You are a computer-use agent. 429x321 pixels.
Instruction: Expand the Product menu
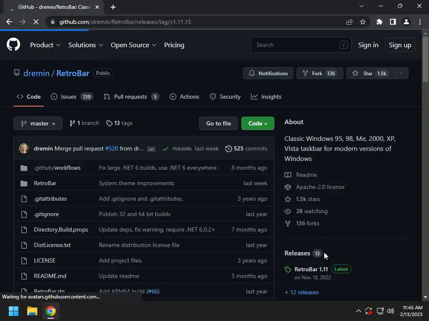pos(45,45)
